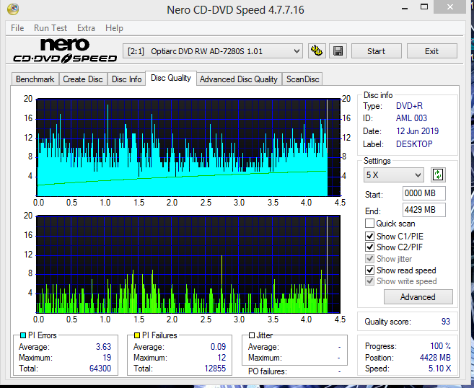
Task: Click PI Errors total 64300
Action: [x=100, y=369]
